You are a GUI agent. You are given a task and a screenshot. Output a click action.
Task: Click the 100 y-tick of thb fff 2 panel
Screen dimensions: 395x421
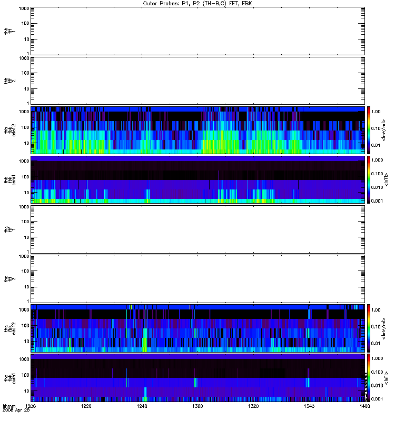point(25,73)
